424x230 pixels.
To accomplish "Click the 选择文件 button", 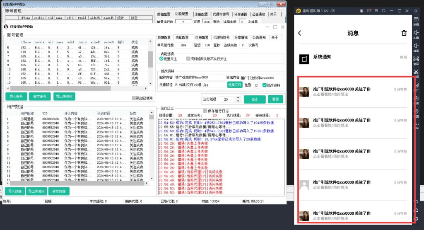I will [x=235, y=85].
